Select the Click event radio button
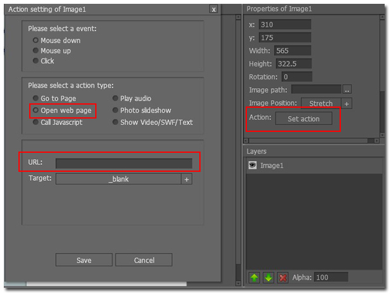Image resolution: width=391 pixels, height=298 pixels. point(36,61)
